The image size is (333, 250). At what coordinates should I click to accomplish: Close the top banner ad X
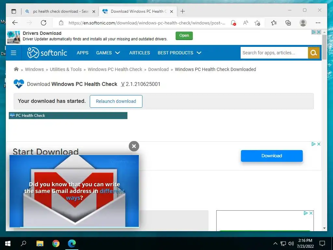[x=319, y=32]
